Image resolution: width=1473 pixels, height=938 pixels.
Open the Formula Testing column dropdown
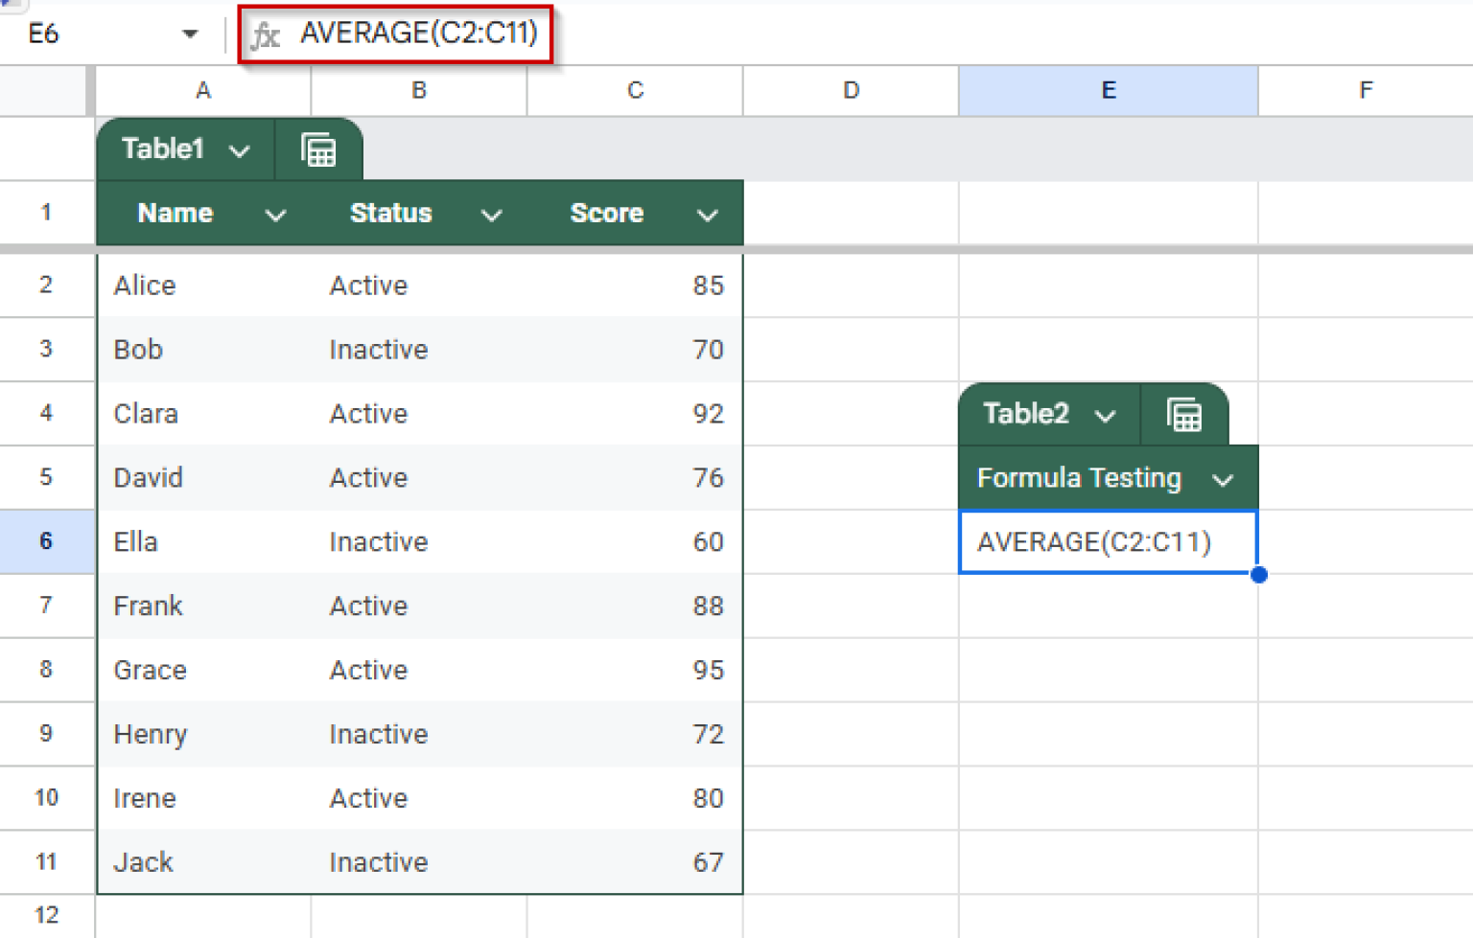coord(1223,479)
